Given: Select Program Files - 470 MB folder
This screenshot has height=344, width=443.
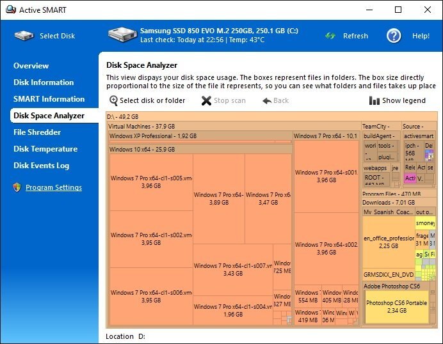Looking at the screenshot, I should tap(399, 194).
